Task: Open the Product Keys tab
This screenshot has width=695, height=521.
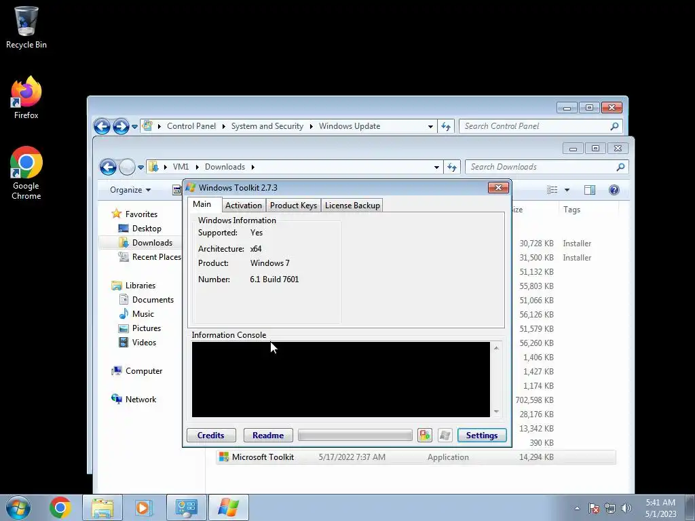Action: click(293, 205)
